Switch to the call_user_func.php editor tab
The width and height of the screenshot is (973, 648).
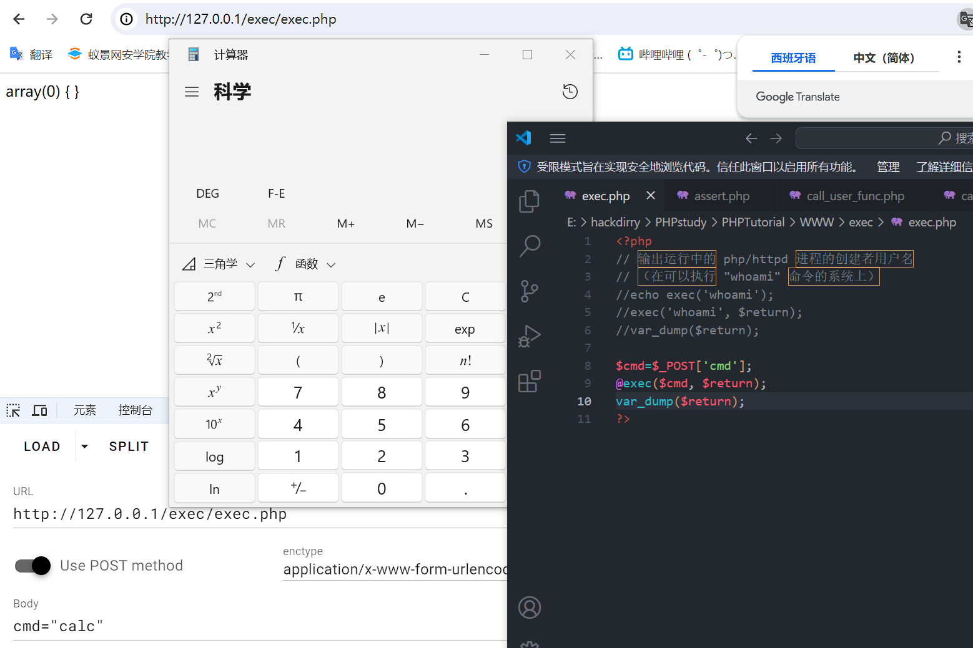(x=848, y=196)
